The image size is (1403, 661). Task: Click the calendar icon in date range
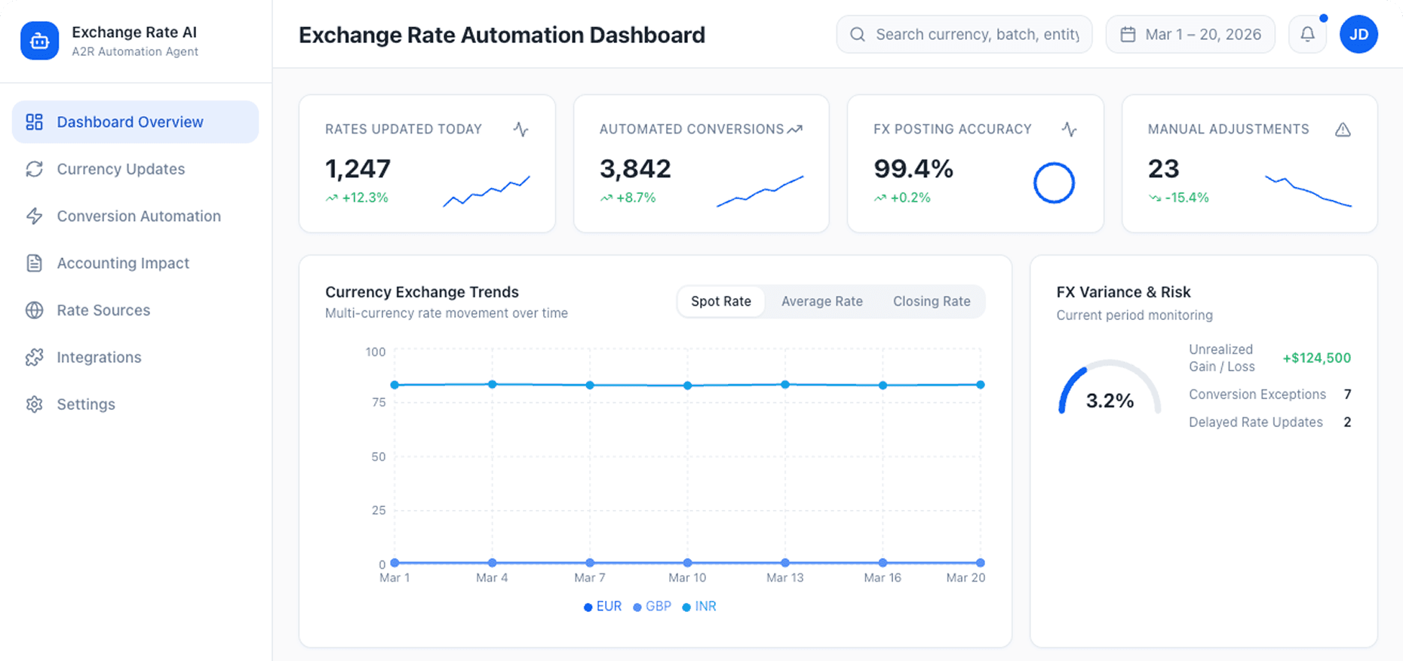click(x=1128, y=34)
